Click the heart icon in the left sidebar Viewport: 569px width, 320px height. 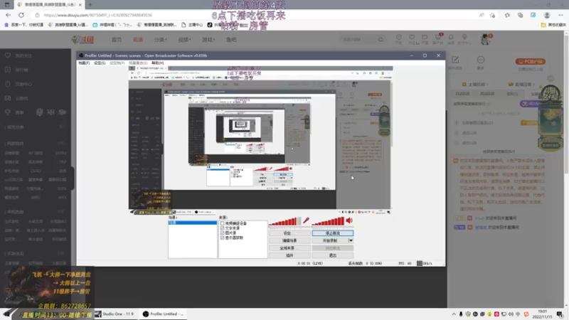[8, 55]
